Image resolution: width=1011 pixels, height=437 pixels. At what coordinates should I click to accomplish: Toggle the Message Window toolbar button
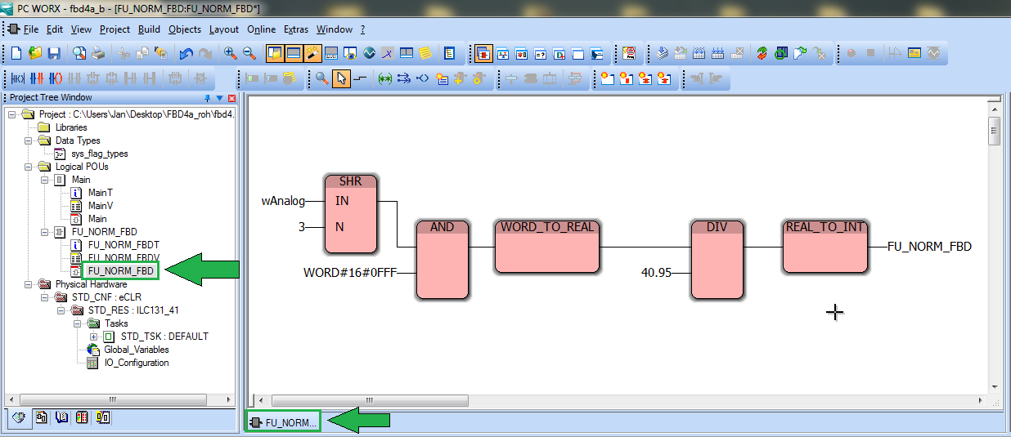(x=294, y=54)
